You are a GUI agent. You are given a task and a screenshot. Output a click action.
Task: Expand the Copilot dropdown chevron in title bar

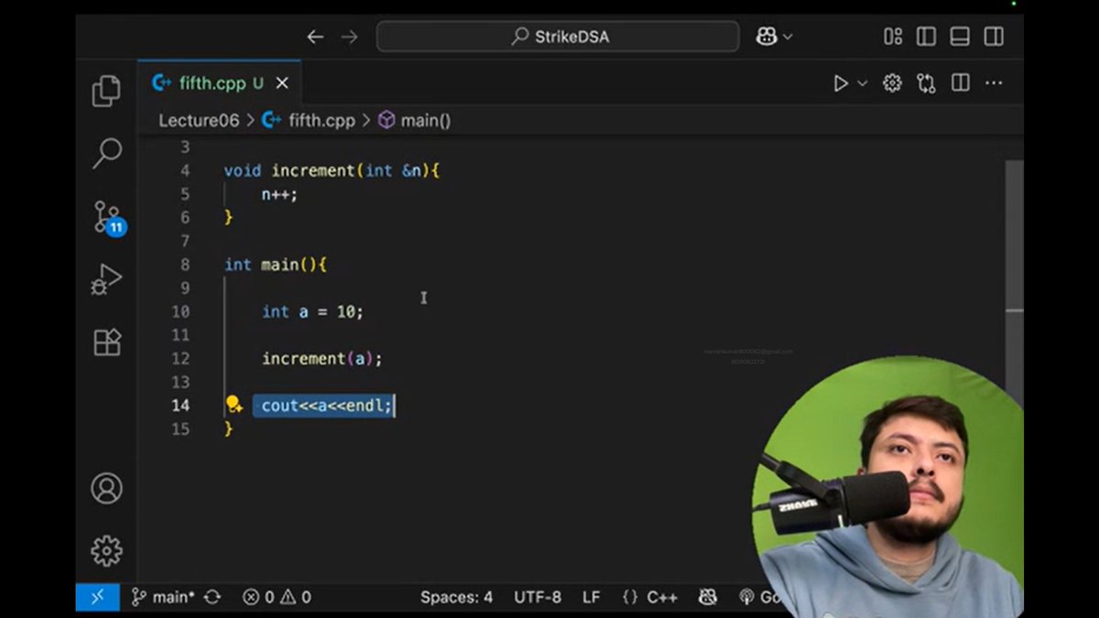coord(788,37)
